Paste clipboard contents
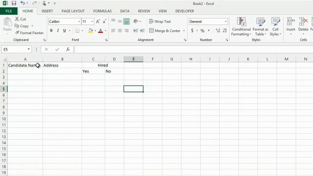The image size is (313, 176). (7, 25)
